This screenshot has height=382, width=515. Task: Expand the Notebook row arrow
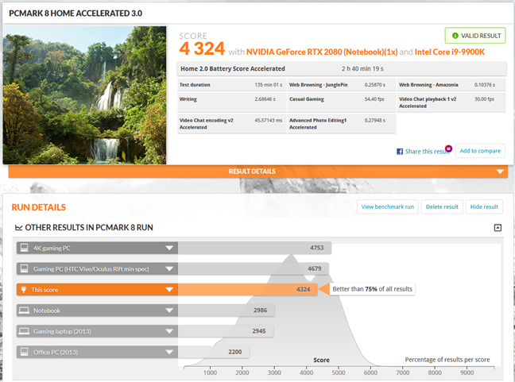click(x=169, y=311)
